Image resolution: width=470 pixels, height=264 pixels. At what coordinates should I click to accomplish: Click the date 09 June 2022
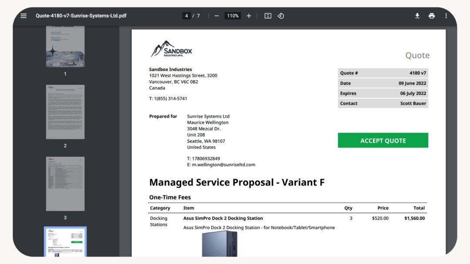(412, 83)
